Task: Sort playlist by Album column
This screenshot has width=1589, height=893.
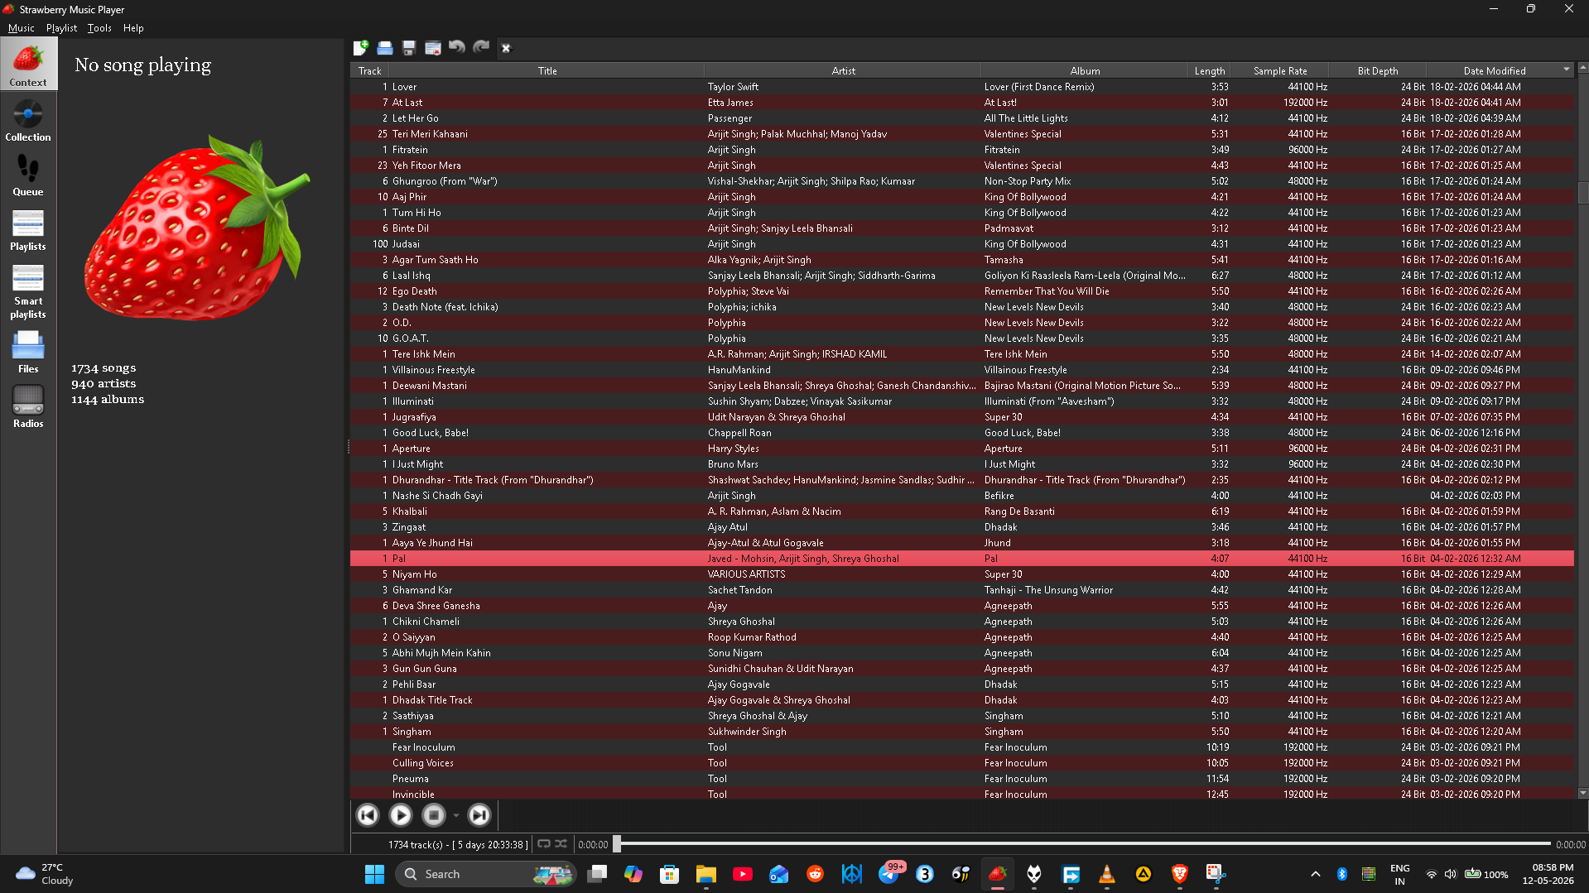Action: pos(1085,71)
